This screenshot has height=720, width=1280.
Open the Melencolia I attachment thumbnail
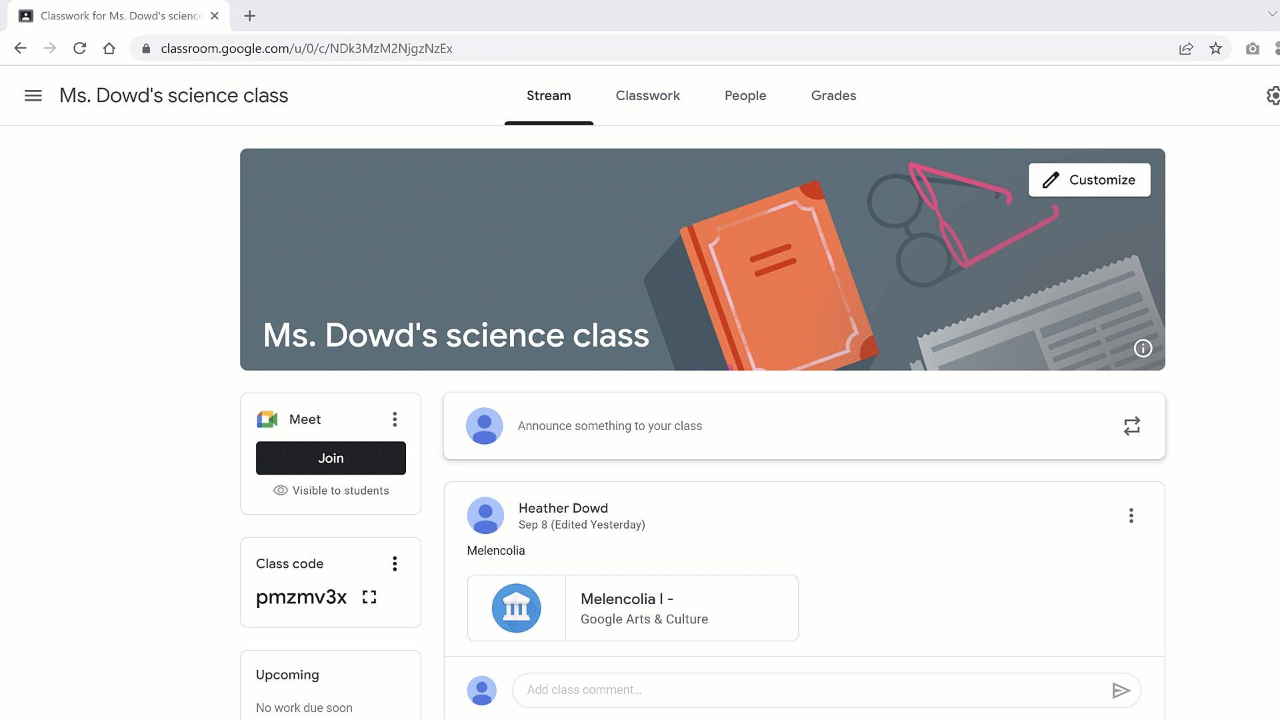(517, 608)
